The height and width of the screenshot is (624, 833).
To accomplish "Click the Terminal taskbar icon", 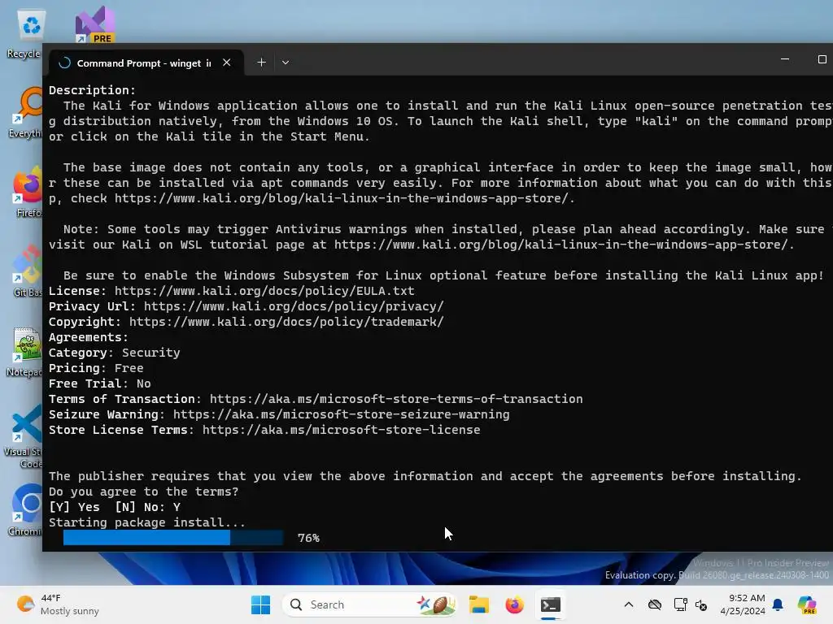I will click(551, 604).
